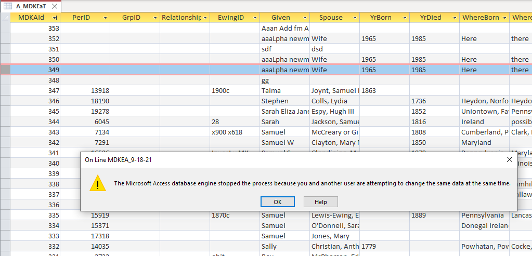Open the Given column dropdown arrow

pyautogui.click(x=305, y=18)
